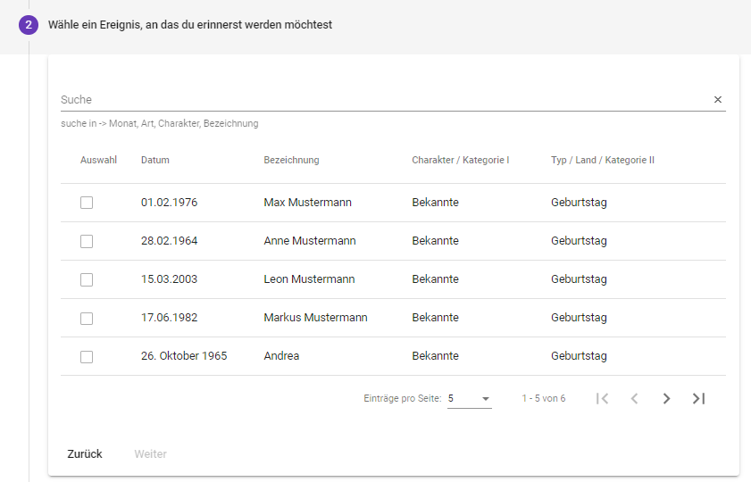Toggle the checkbox for Andrea
Viewport: 751px width, 482px height.
87,356
